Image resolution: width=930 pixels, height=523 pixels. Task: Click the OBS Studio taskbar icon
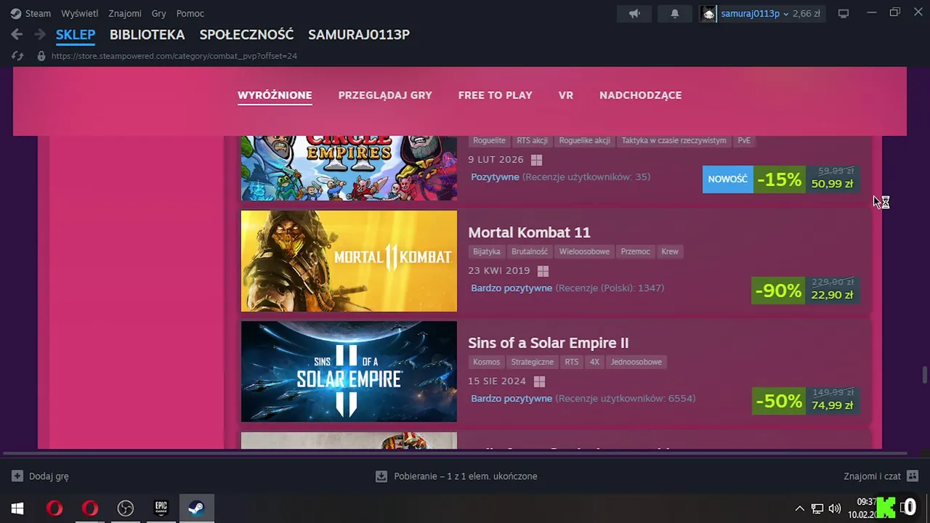point(126,508)
